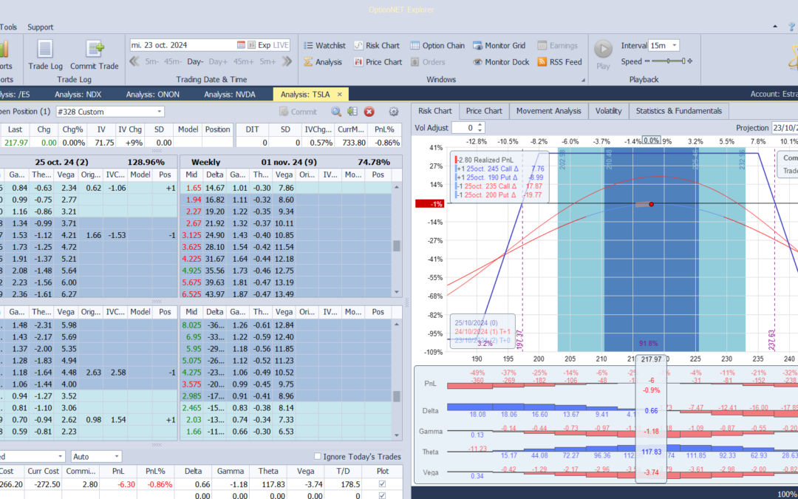The image size is (798, 499).
Task: Open the Support menu
Action: [40, 27]
